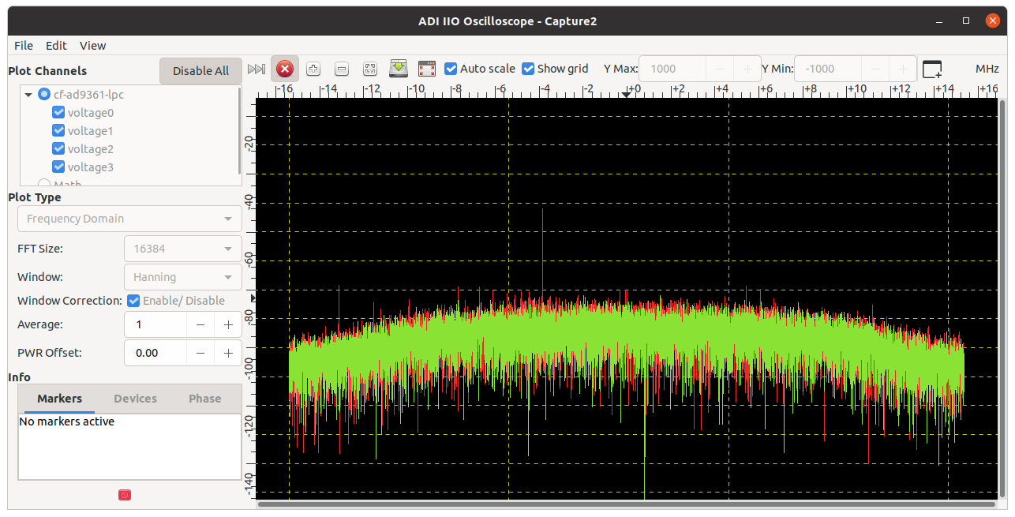Click the Y Max input field

(672, 69)
